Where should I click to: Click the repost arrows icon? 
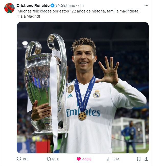[x=49, y=159]
